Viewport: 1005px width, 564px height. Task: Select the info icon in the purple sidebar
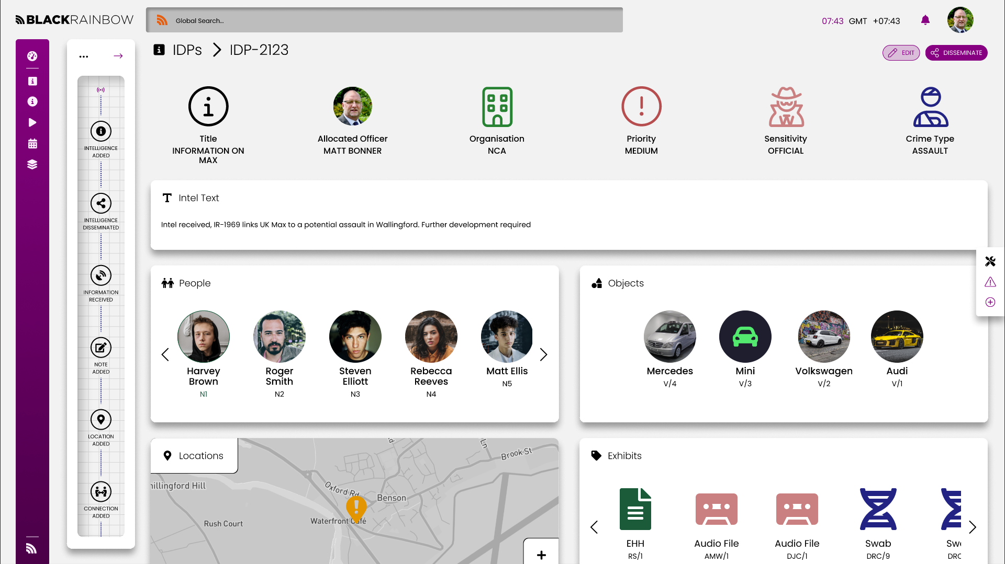32,101
